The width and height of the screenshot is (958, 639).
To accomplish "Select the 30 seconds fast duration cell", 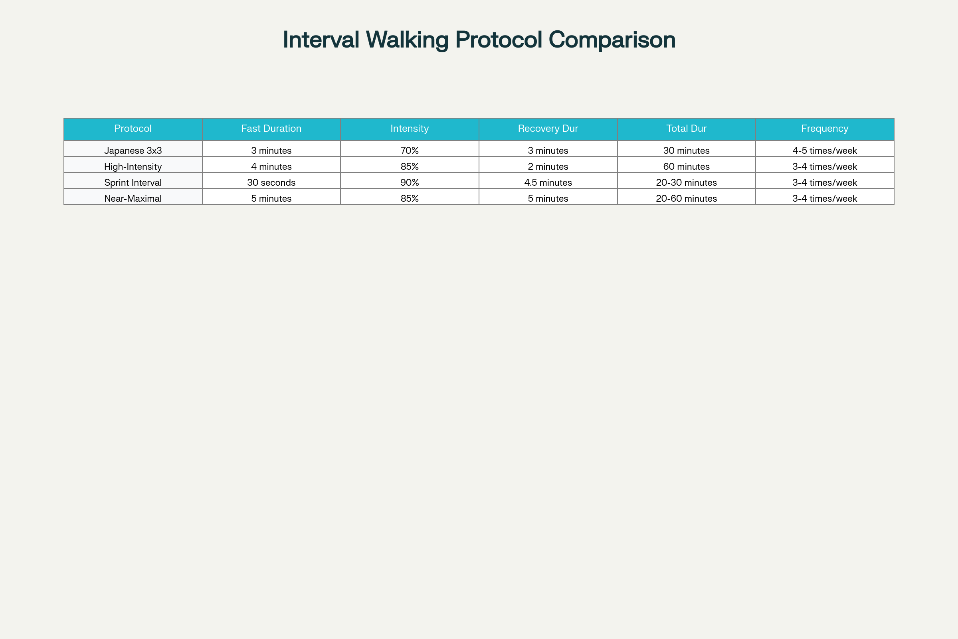I will 271,182.
